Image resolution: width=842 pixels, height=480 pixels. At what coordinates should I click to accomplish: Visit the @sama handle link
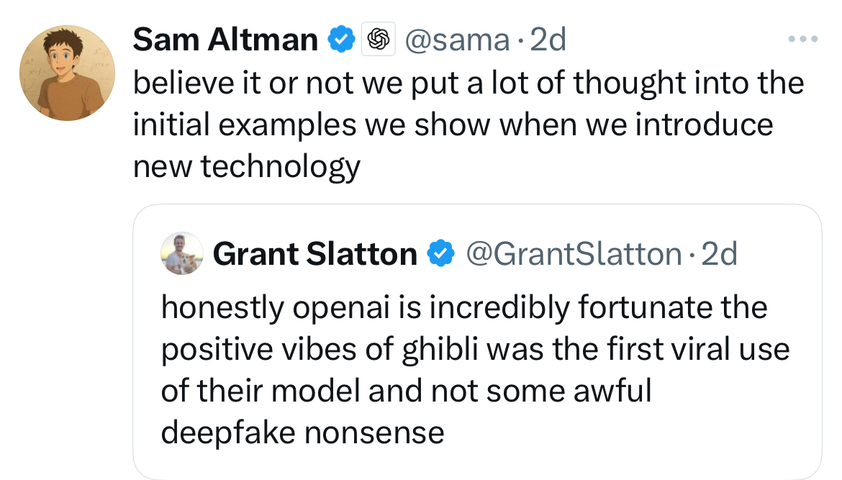pyautogui.click(x=458, y=40)
